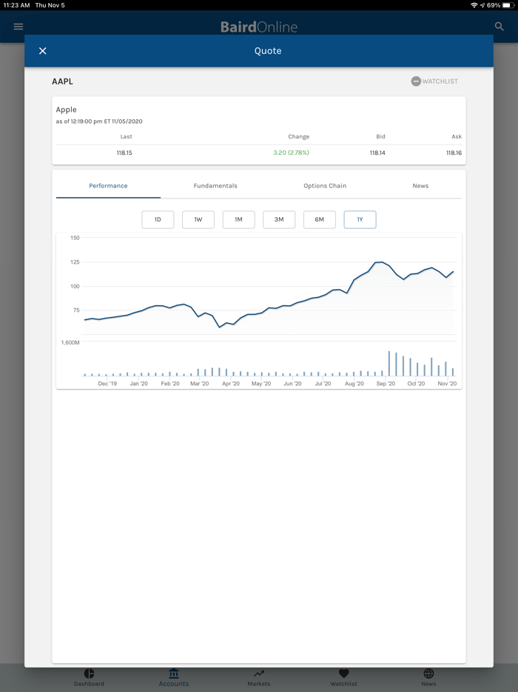Select the 1Y chart range
Viewport: 518px width, 692px height.
(x=360, y=219)
